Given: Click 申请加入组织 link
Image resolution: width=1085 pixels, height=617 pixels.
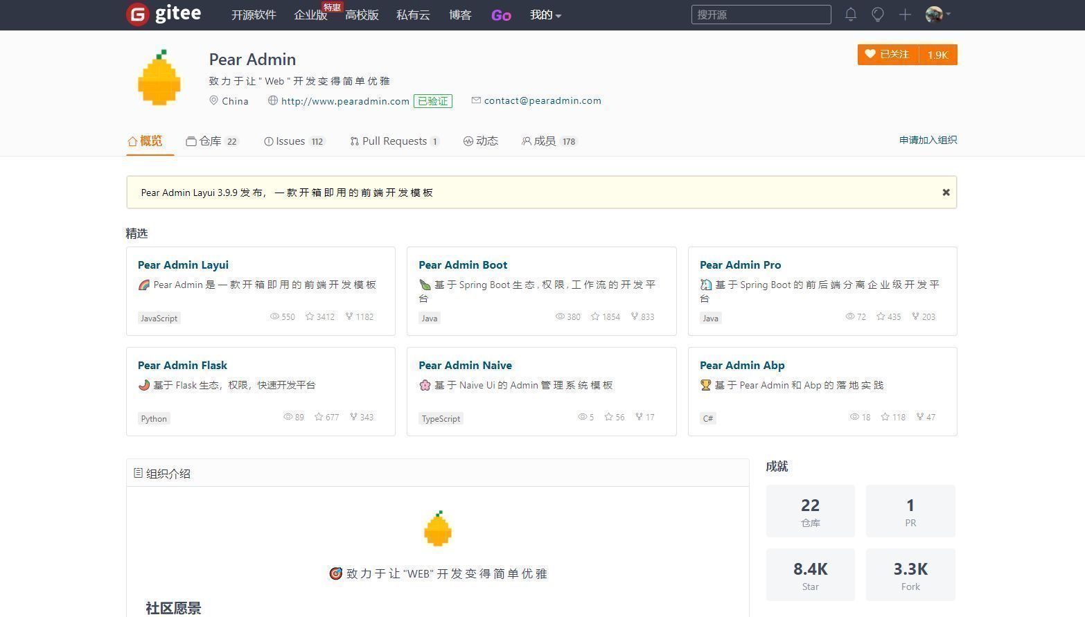Looking at the screenshot, I should [928, 140].
